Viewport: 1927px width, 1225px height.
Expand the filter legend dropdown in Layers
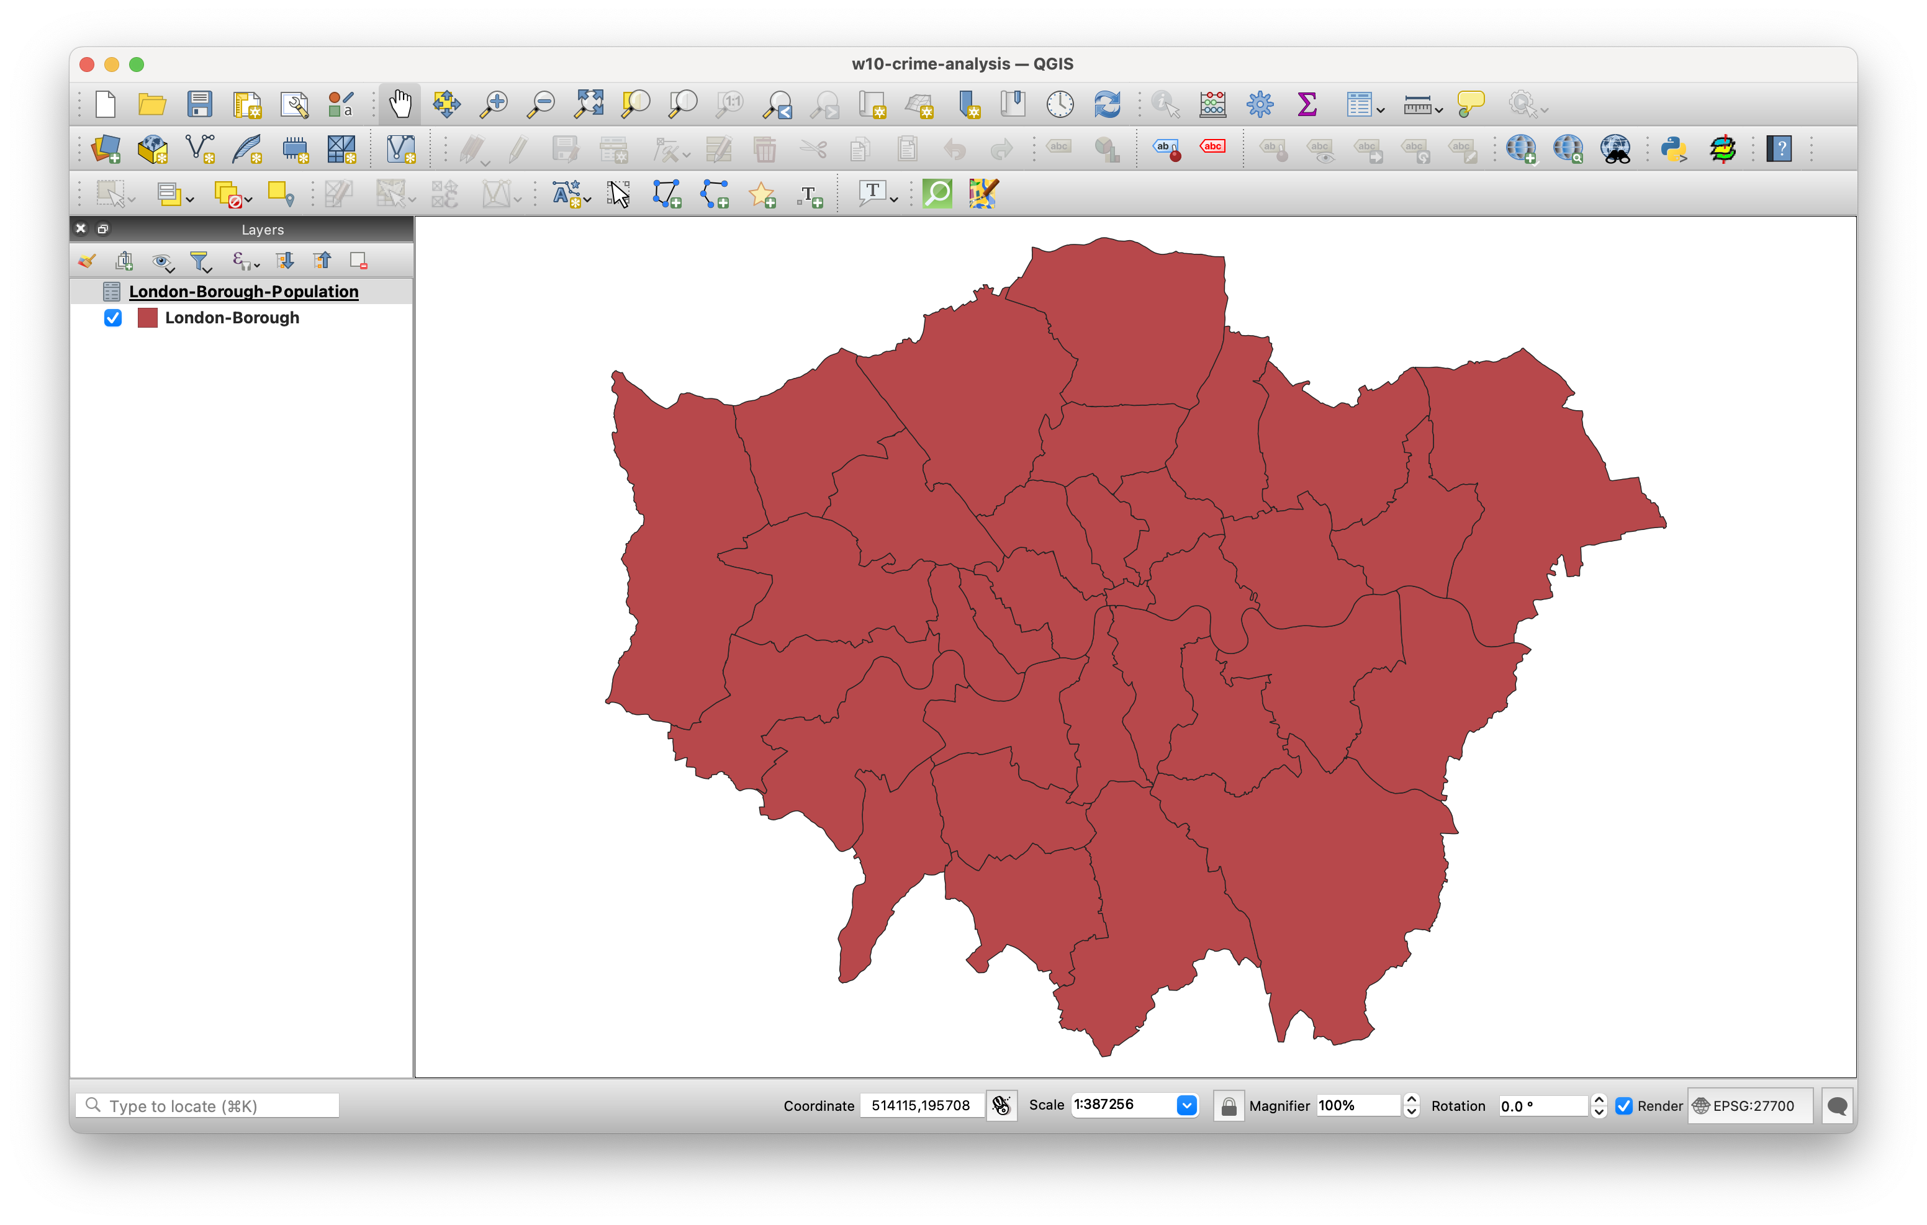(x=207, y=269)
